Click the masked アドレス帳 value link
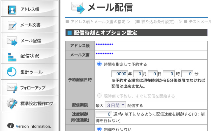 tap(104, 45)
